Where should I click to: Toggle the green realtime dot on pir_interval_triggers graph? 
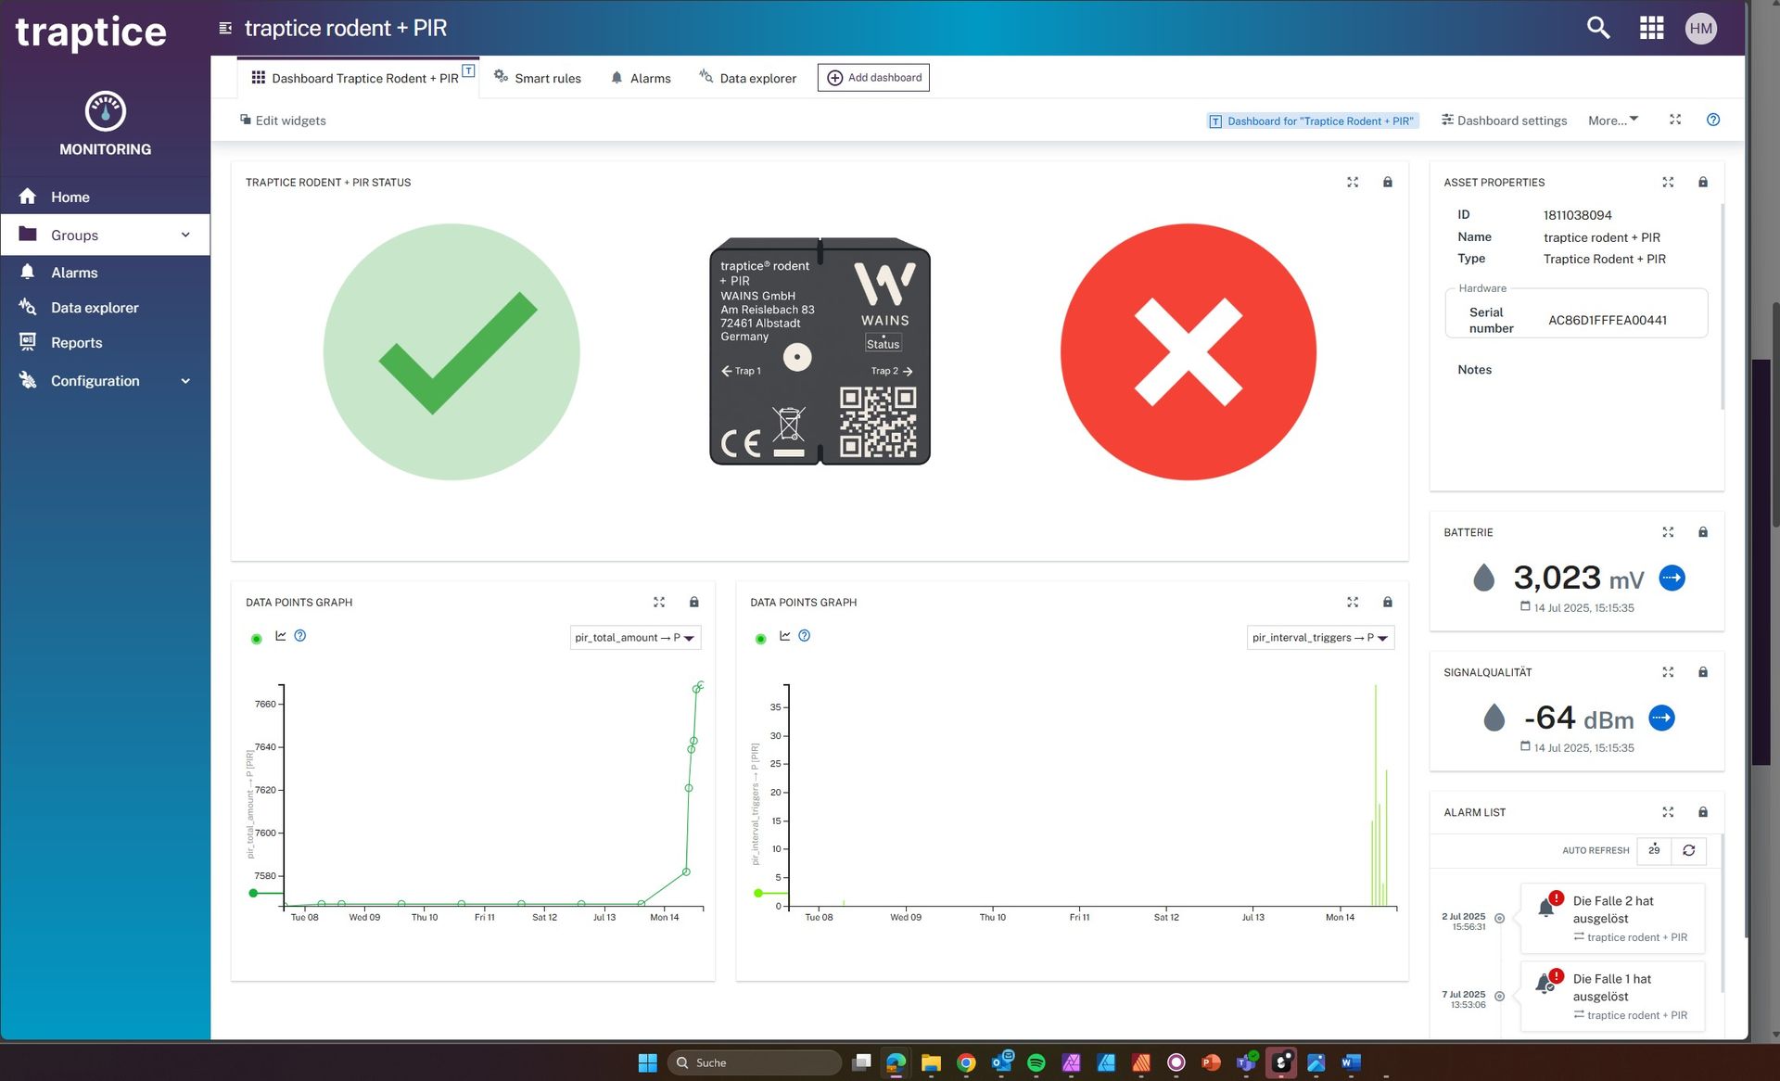760,639
